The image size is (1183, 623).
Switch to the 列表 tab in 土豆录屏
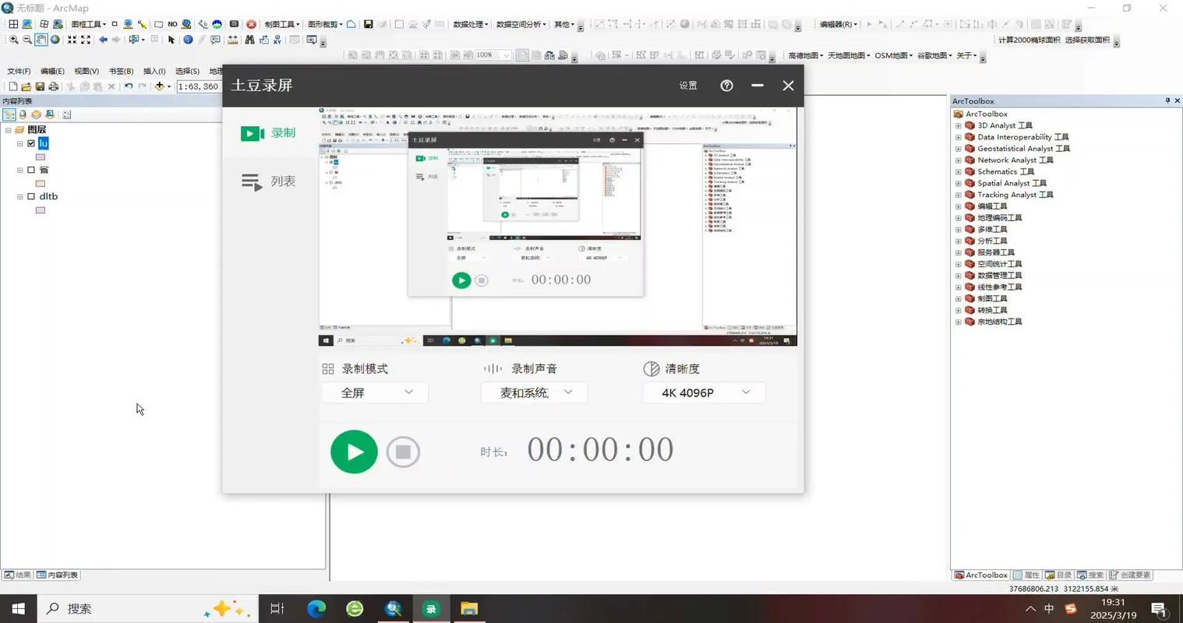tap(269, 181)
